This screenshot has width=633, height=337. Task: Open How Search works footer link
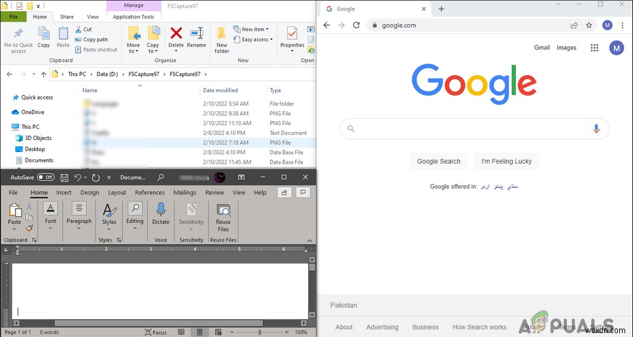479,327
